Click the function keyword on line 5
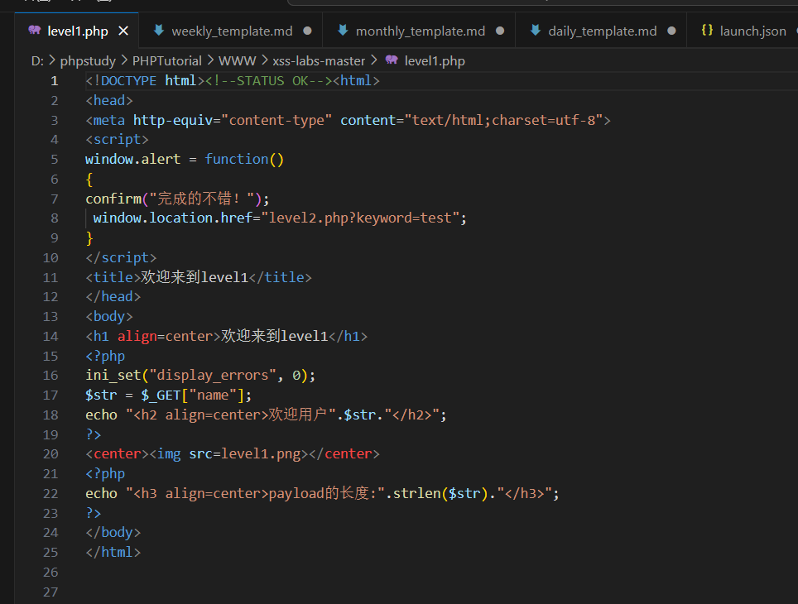798x604 pixels. coord(237,159)
